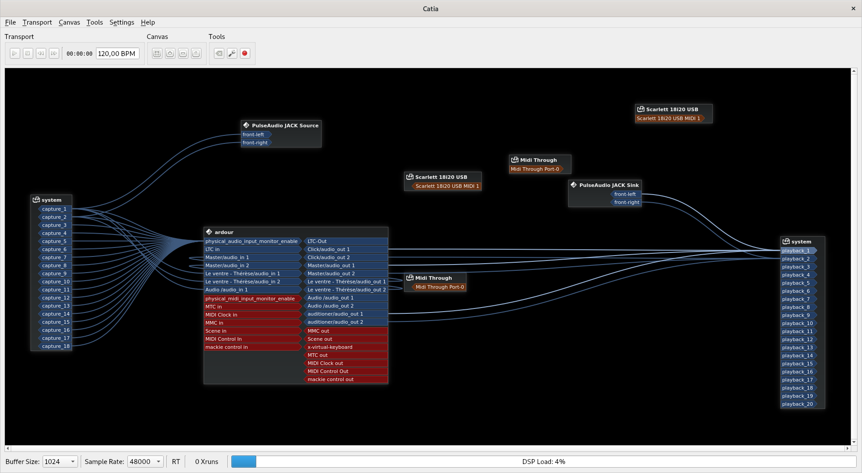862x473 pixels.
Task: Select PulseAudio JACK Source front-right port
Action: pos(257,143)
